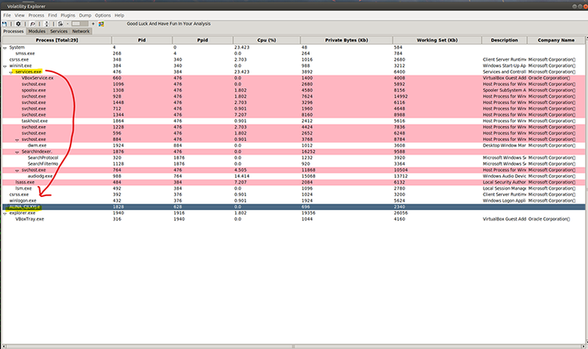Switch to the Network tab
Image resolution: width=588 pixels, height=349 pixels.
(x=81, y=31)
